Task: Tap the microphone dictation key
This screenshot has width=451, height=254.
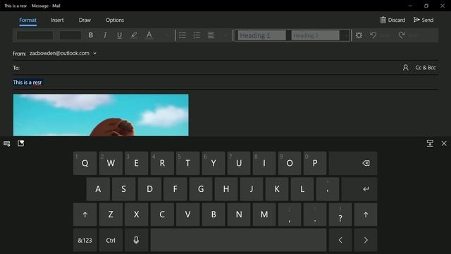Action: point(136,240)
